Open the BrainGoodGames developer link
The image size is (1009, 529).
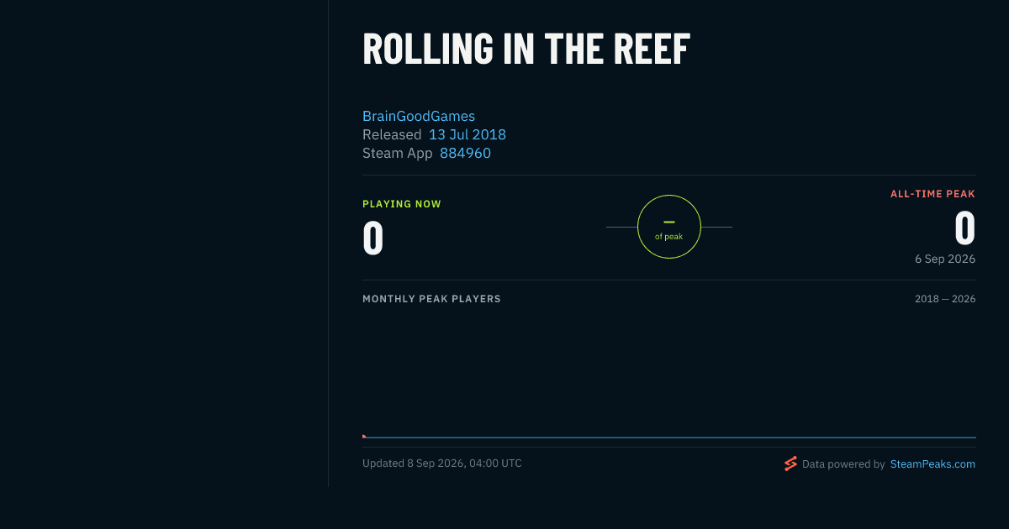pyautogui.click(x=419, y=116)
